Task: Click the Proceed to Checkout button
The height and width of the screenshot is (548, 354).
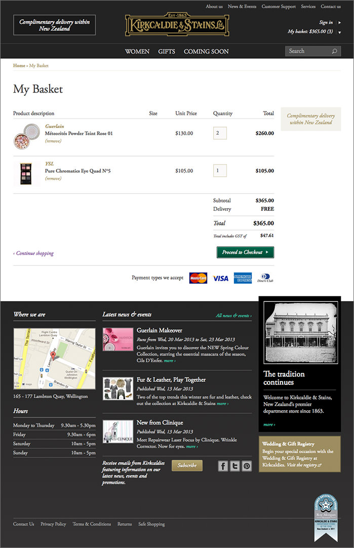Action: tap(245, 252)
